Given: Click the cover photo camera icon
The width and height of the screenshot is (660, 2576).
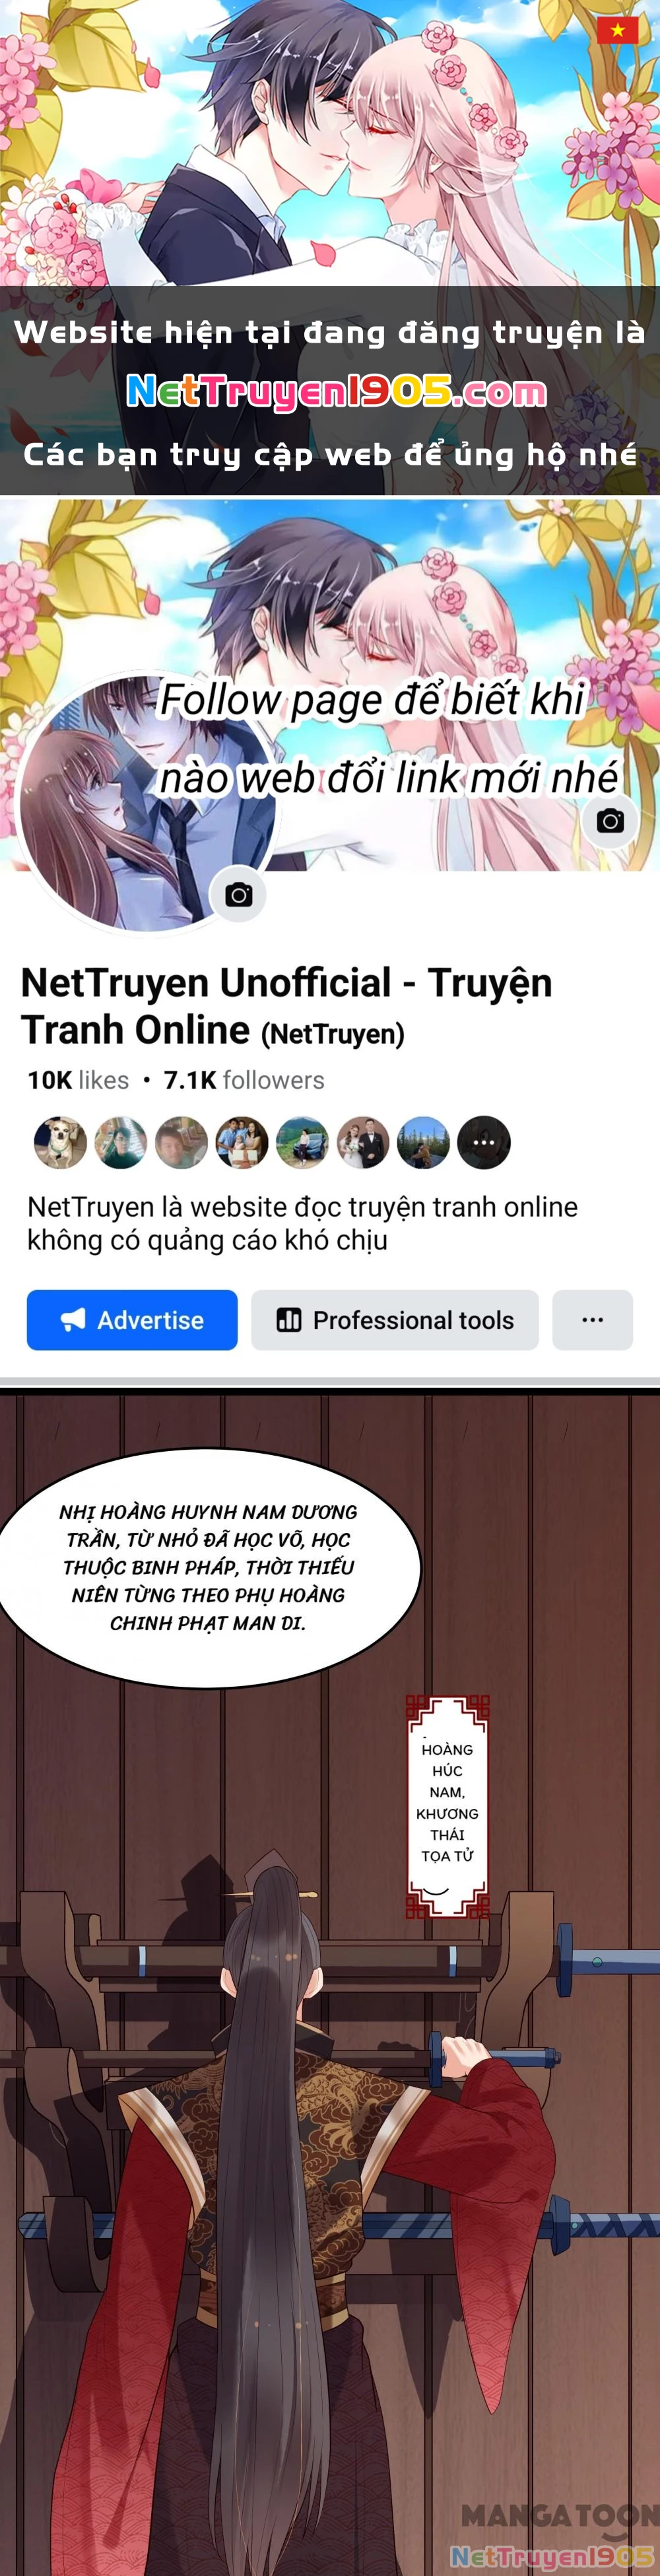Looking at the screenshot, I should tap(610, 821).
